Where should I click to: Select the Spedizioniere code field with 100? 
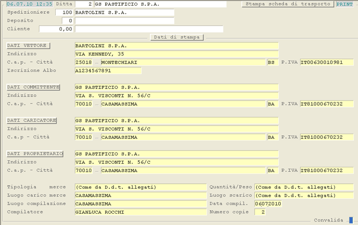pos(64,12)
